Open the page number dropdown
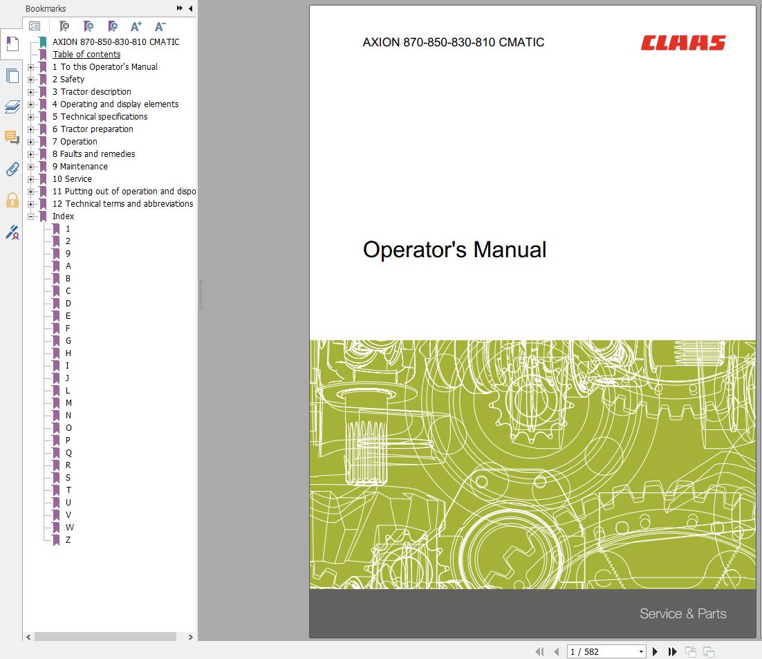762x659 pixels. tap(641, 651)
